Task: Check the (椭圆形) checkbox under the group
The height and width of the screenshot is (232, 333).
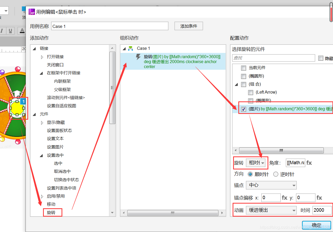Action: (x=251, y=101)
